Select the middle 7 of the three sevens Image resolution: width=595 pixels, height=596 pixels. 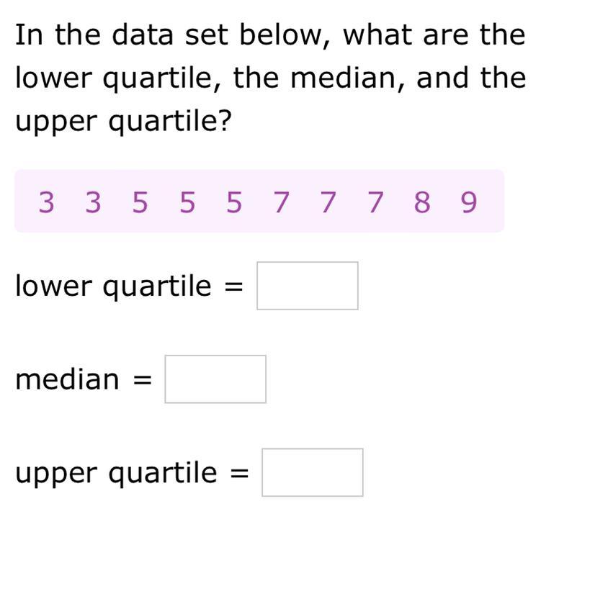[328, 202]
